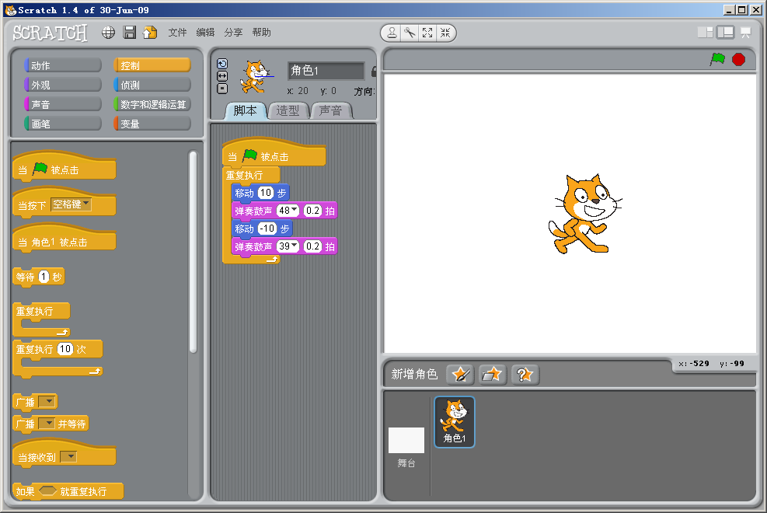This screenshot has height=513, width=767.
Task: Select the shrink sprite tool
Action: tap(445, 33)
